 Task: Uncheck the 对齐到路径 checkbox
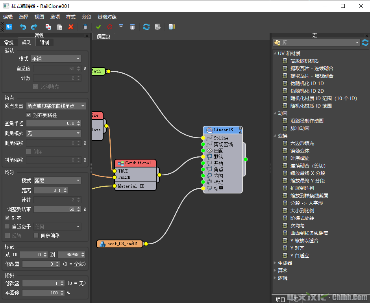(28, 115)
